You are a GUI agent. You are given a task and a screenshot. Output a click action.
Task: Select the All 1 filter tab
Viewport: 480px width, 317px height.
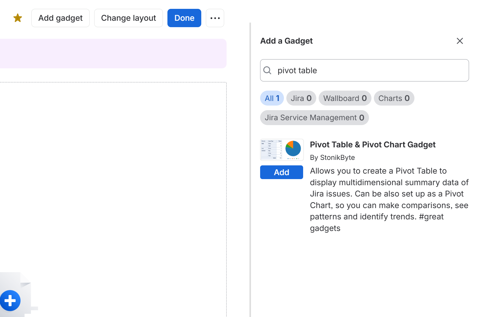(272, 98)
